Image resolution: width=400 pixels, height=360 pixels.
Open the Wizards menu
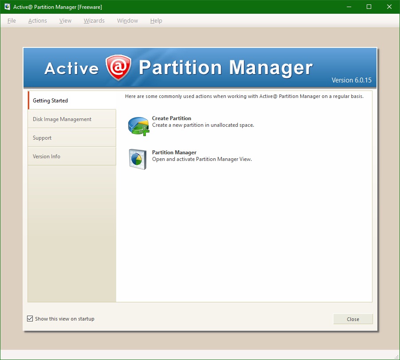click(94, 20)
